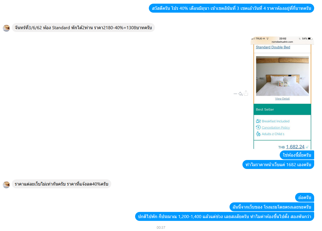Click the Standard Double Bed link
This screenshot has width=322, height=231.
coord(273,47)
